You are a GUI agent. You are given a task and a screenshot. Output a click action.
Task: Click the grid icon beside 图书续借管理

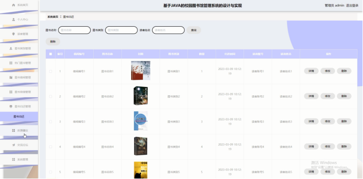[10, 92]
